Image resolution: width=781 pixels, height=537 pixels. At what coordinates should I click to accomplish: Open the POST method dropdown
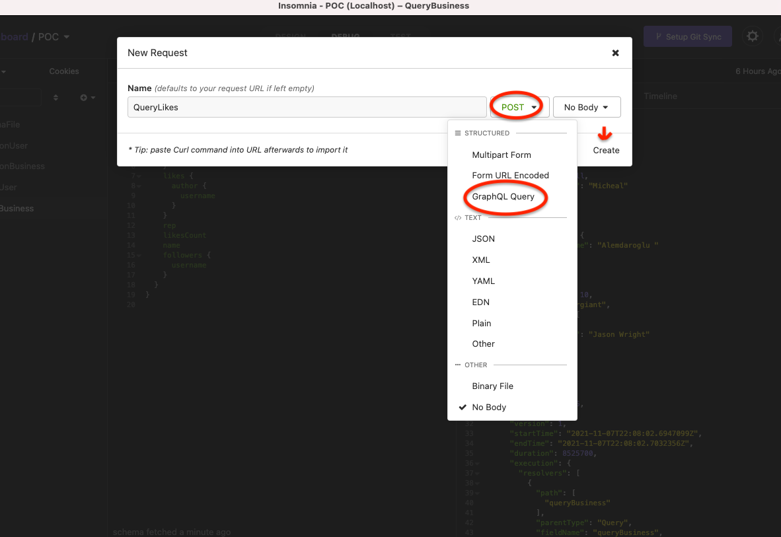coord(517,106)
